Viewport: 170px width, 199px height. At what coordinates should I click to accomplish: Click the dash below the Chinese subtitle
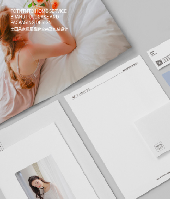coord(11,34)
